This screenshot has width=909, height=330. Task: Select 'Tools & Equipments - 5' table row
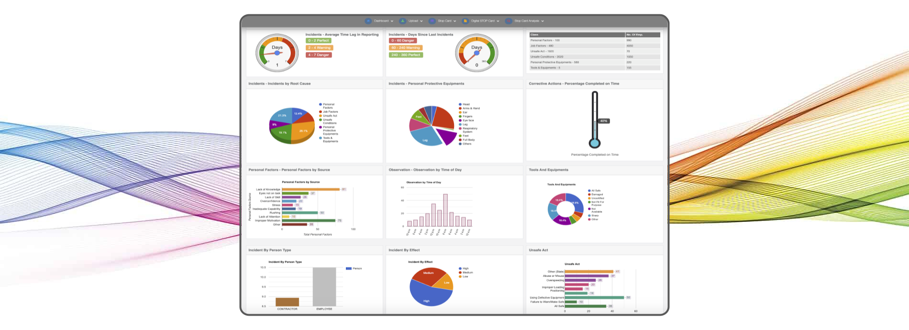pyautogui.click(x=595, y=68)
